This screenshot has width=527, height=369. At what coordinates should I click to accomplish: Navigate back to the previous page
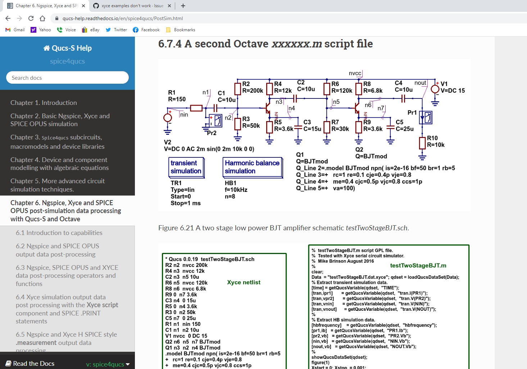coord(8,18)
